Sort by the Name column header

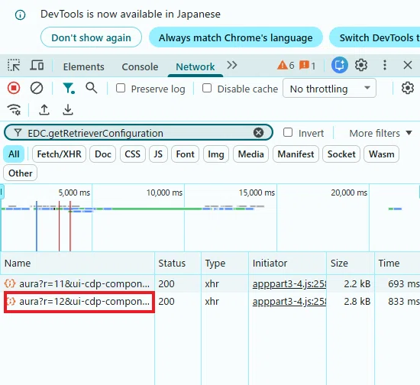[x=77, y=263]
